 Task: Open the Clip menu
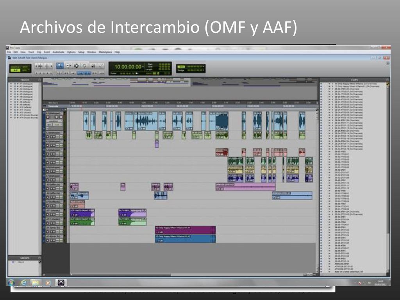[39, 52]
